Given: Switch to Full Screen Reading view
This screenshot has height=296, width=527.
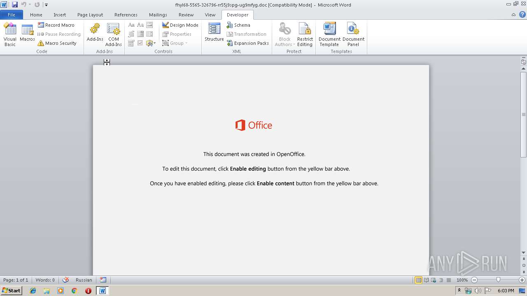Looking at the screenshot, I should click(426, 280).
